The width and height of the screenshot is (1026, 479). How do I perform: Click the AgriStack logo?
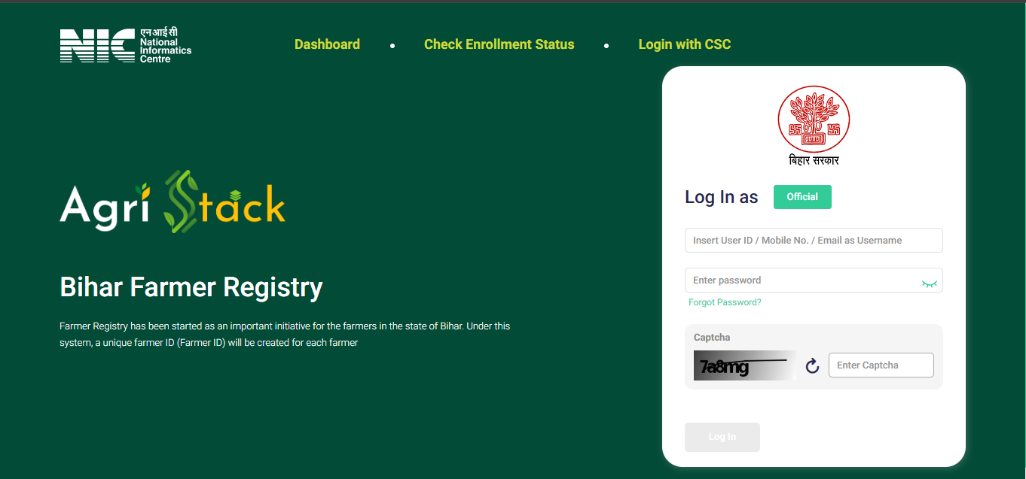click(173, 202)
